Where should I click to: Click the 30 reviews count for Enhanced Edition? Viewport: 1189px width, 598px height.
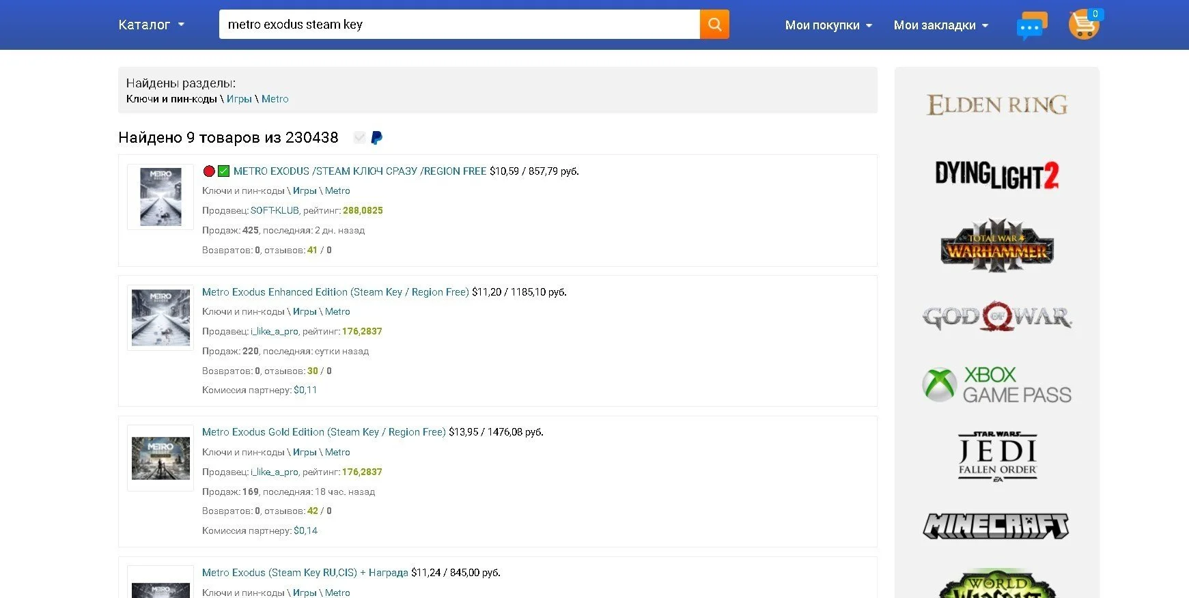click(x=313, y=371)
